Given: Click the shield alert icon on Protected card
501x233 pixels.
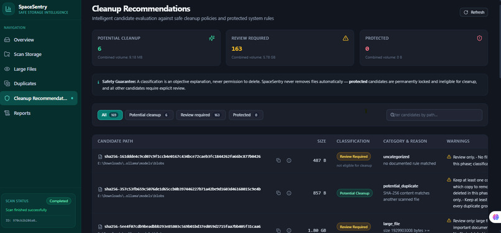Looking at the screenshot, I should point(479,39).
